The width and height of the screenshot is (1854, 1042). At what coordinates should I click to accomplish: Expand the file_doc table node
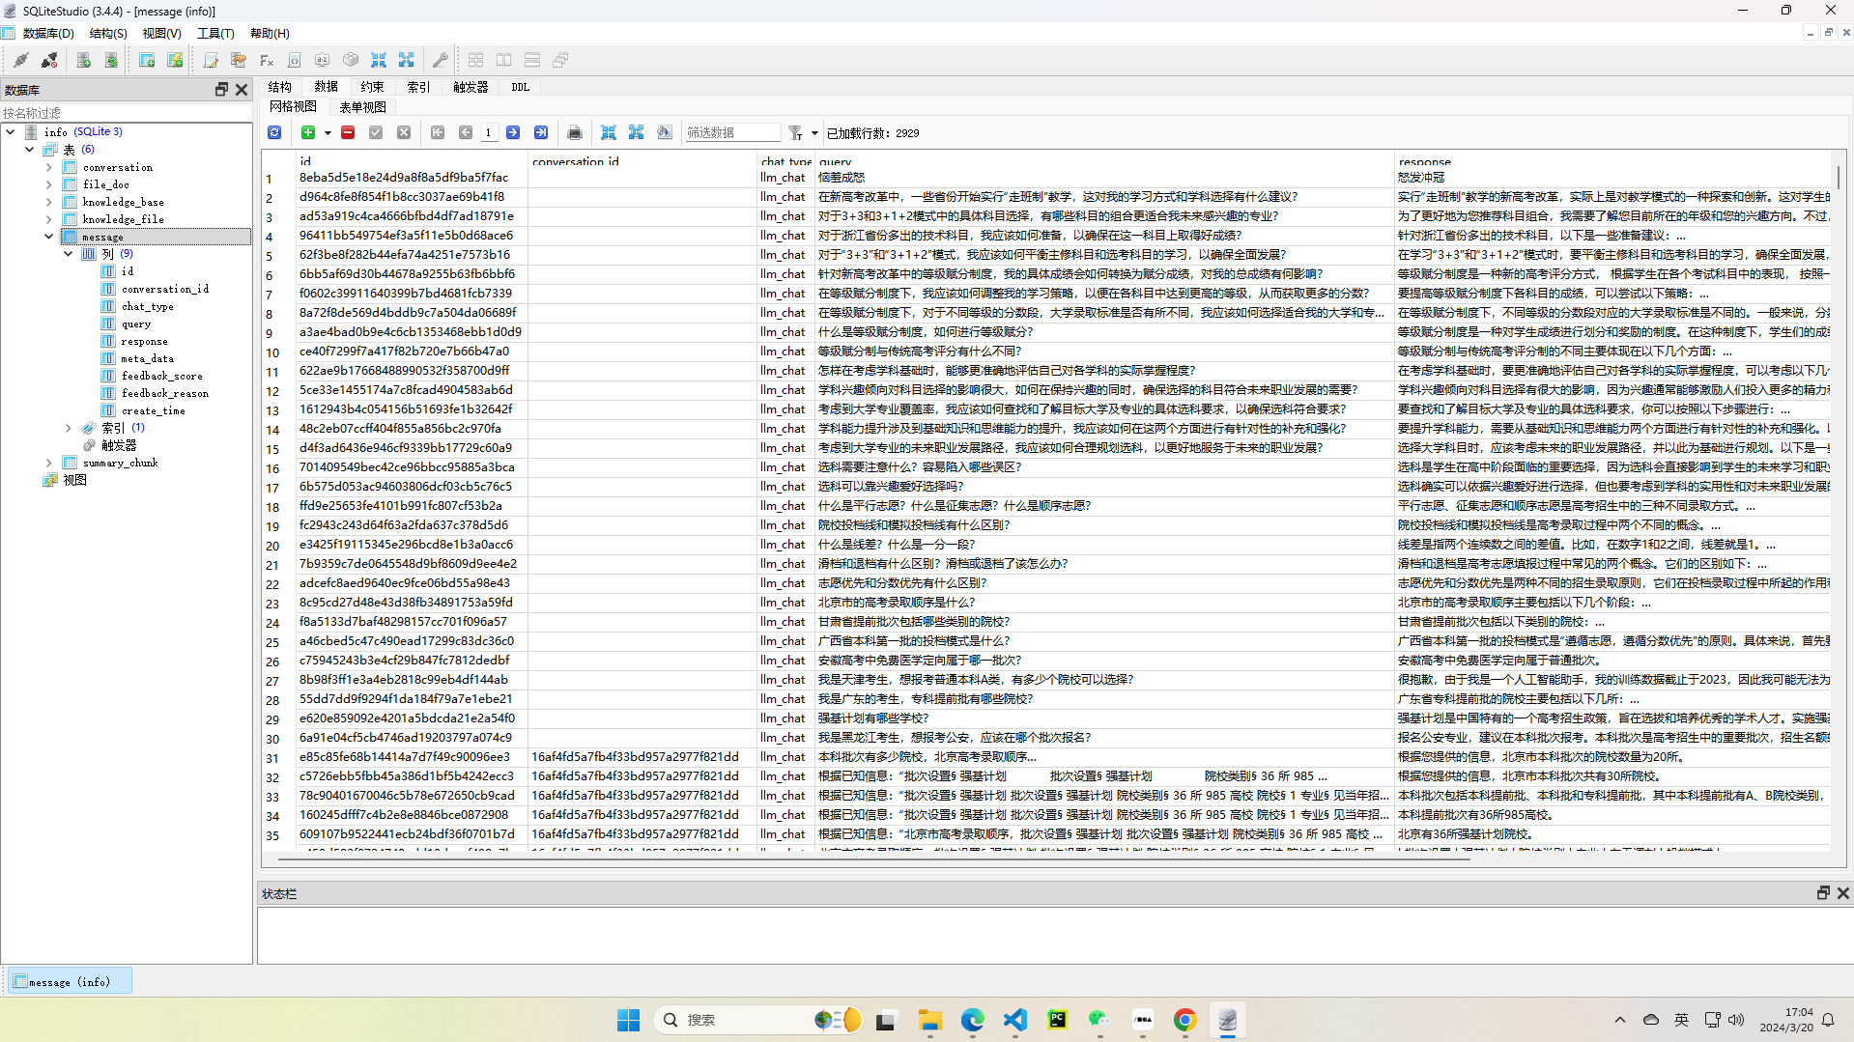click(49, 184)
